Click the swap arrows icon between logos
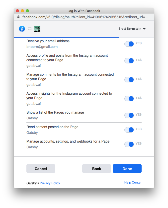The width and height of the screenshot is (168, 208). pos(30,29)
